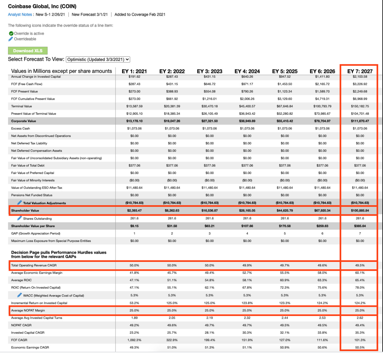Click the $385.64 value per share cell
The image size is (383, 353).
(x=360, y=226)
